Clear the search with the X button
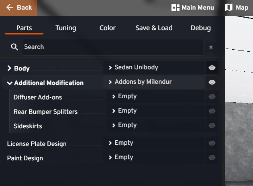253x186 pixels. point(211,47)
